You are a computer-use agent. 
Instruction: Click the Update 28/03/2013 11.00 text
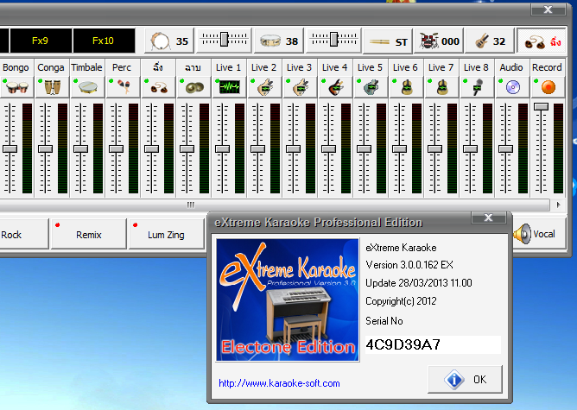click(419, 283)
